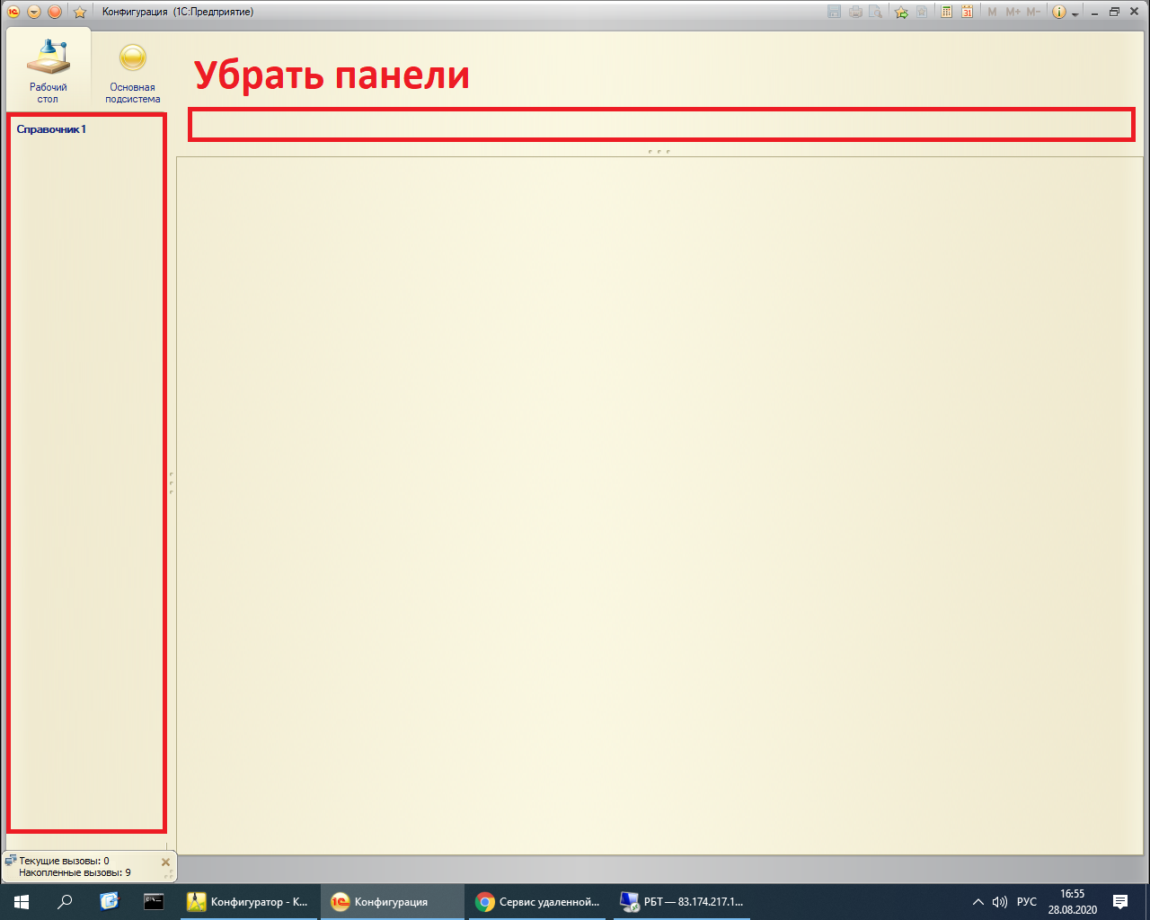Click the add-to-favorites star with green arrow
Viewport: 1150px width, 920px height.
coord(901,12)
